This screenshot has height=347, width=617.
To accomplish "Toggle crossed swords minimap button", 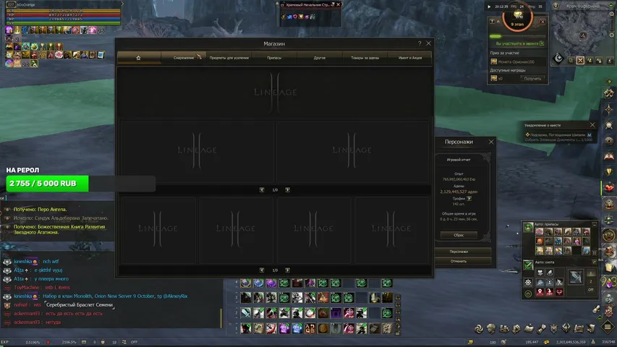I will tap(580, 60).
